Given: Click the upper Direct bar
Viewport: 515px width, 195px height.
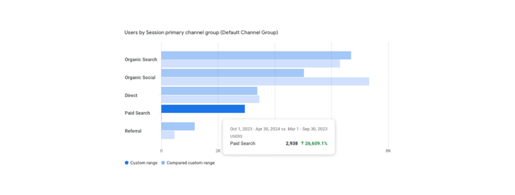Looking at the screenshot, I should [x=209, y=91].
